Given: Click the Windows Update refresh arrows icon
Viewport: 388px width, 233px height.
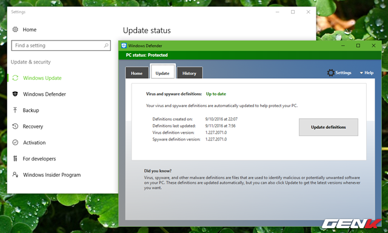Looking at the screenshot, I should click(15, 78).
